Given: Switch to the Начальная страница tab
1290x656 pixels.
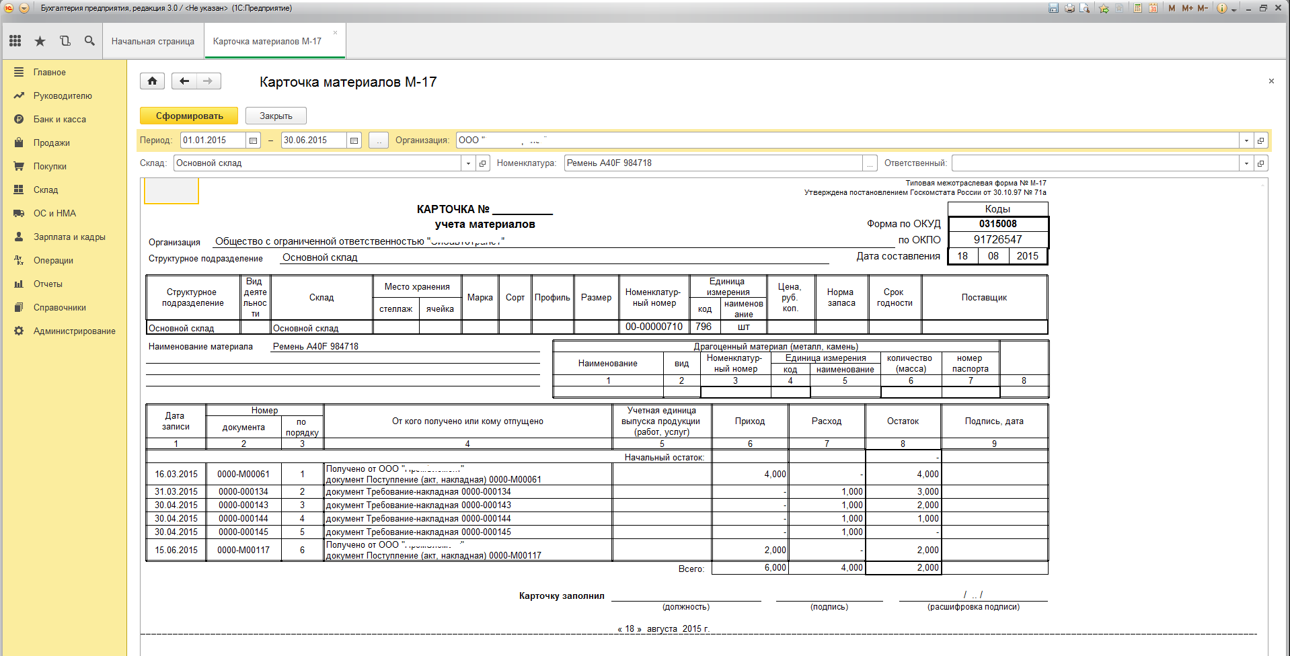Looking at the screenshot, I should (x=153, y=41).
